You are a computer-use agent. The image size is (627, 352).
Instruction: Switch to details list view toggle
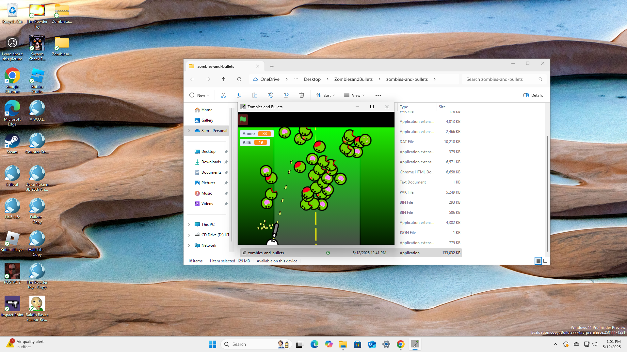pos(538,261)
